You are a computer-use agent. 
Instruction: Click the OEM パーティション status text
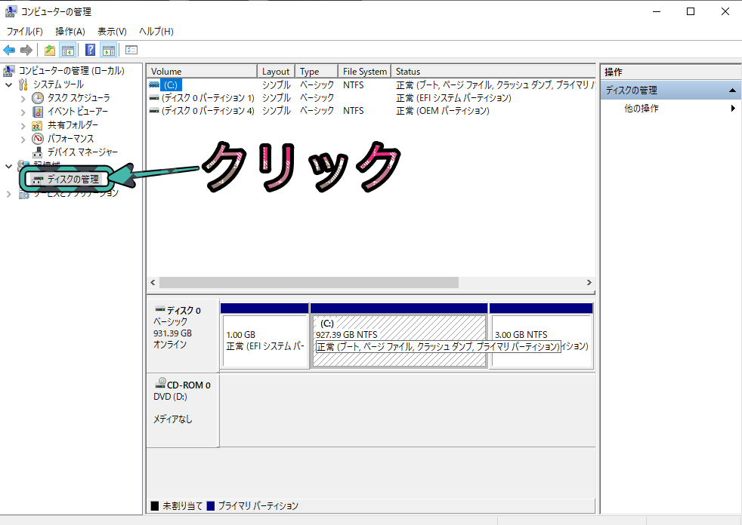(x=443, y=111)
